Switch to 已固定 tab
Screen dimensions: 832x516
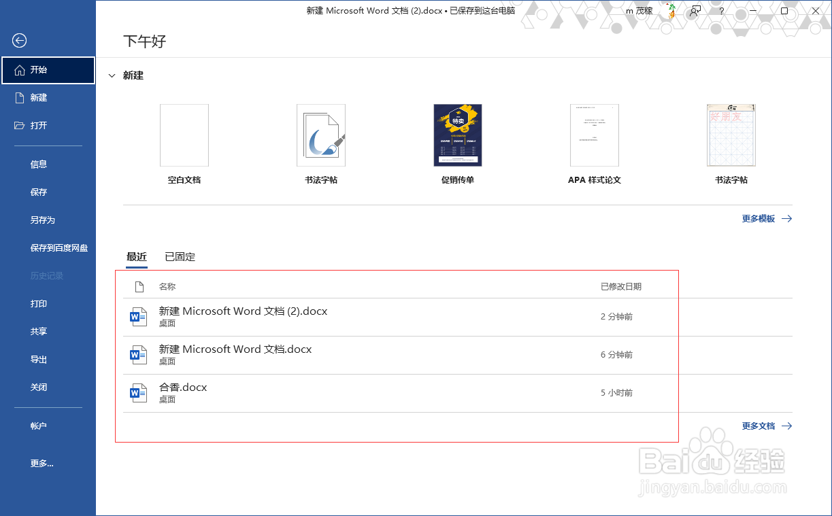pyautogui.click(x=180, y=257)
